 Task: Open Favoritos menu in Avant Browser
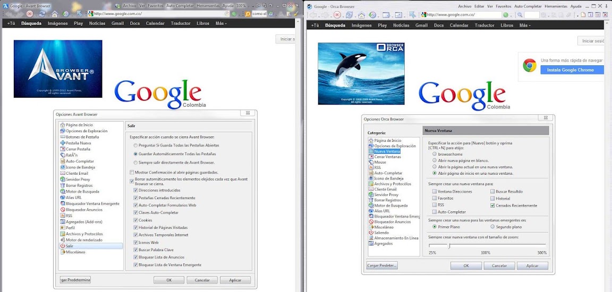tap(156, 6)
